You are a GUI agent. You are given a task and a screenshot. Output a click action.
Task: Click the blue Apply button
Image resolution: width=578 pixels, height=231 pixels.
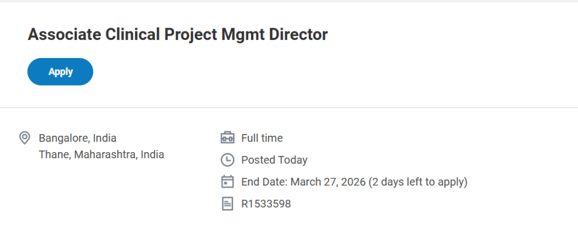[60, 72]
